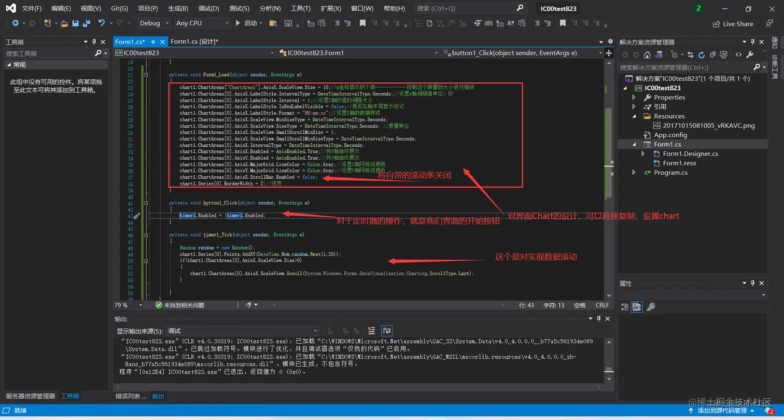
Task: Click the Open File folder icon
Action: tap(64, 23)
